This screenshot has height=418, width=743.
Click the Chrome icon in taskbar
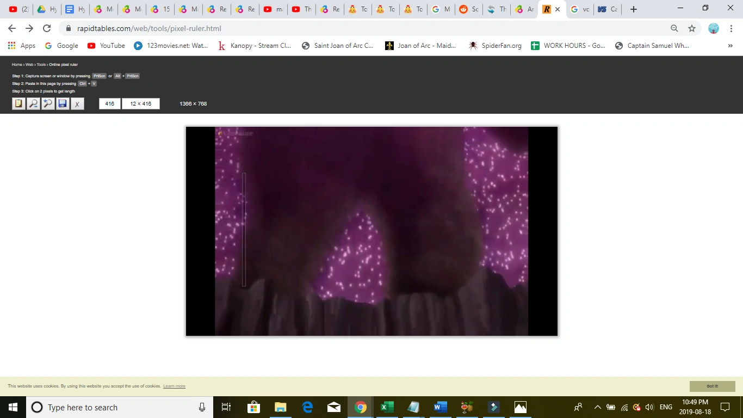point(360,407)
